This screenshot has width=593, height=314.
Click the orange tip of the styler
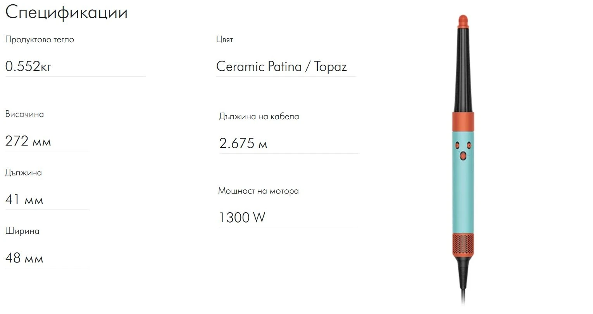[x=463, y=21]
